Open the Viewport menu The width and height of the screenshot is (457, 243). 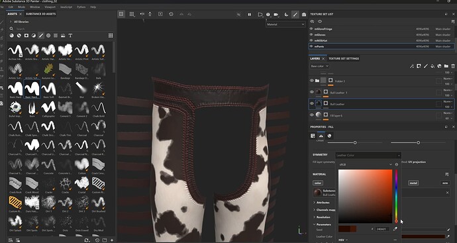point(50,7)
